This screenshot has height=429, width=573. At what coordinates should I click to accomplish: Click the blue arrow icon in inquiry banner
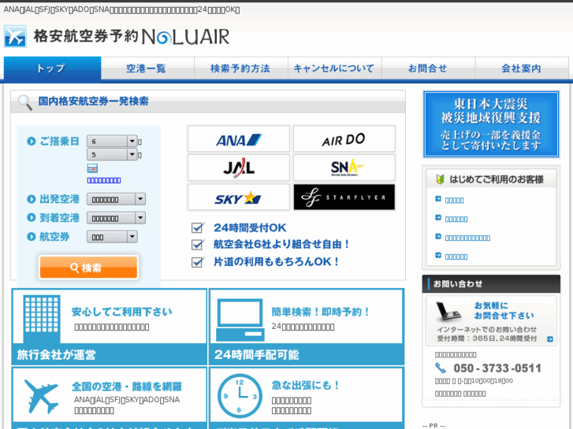[x=549, y=339]
